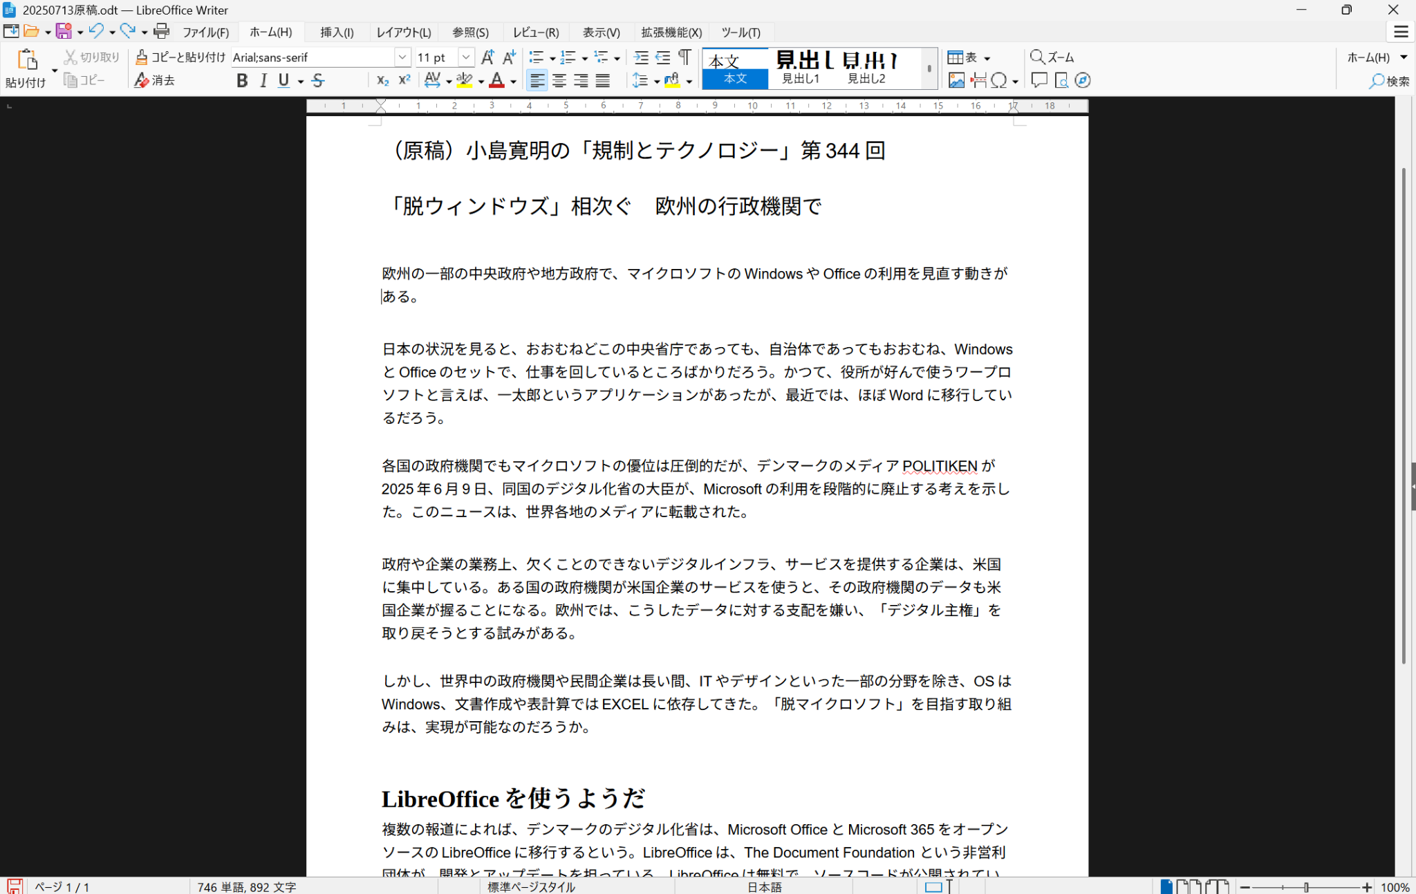Expand the 表 table dropdown arrow
The width and height of the screenshot is (1416, 894).
987,58
